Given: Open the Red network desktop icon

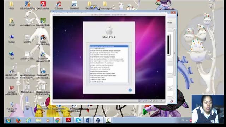Looking at the screenshot, I should [x=12, y=55].
